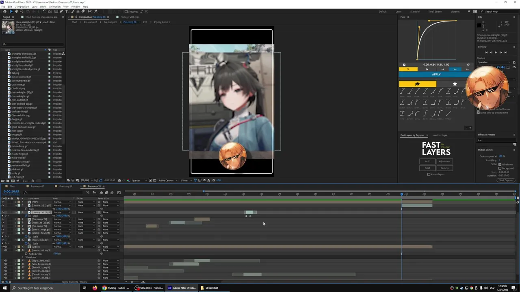The image size is (520, 292).
Task: Hide layer 7 [Pre-comp 72] eye toggle
Action: [x=2, y=219]
